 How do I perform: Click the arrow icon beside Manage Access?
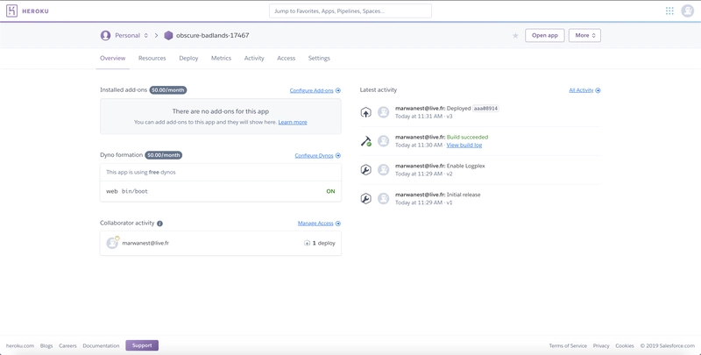tap(338, 224)
